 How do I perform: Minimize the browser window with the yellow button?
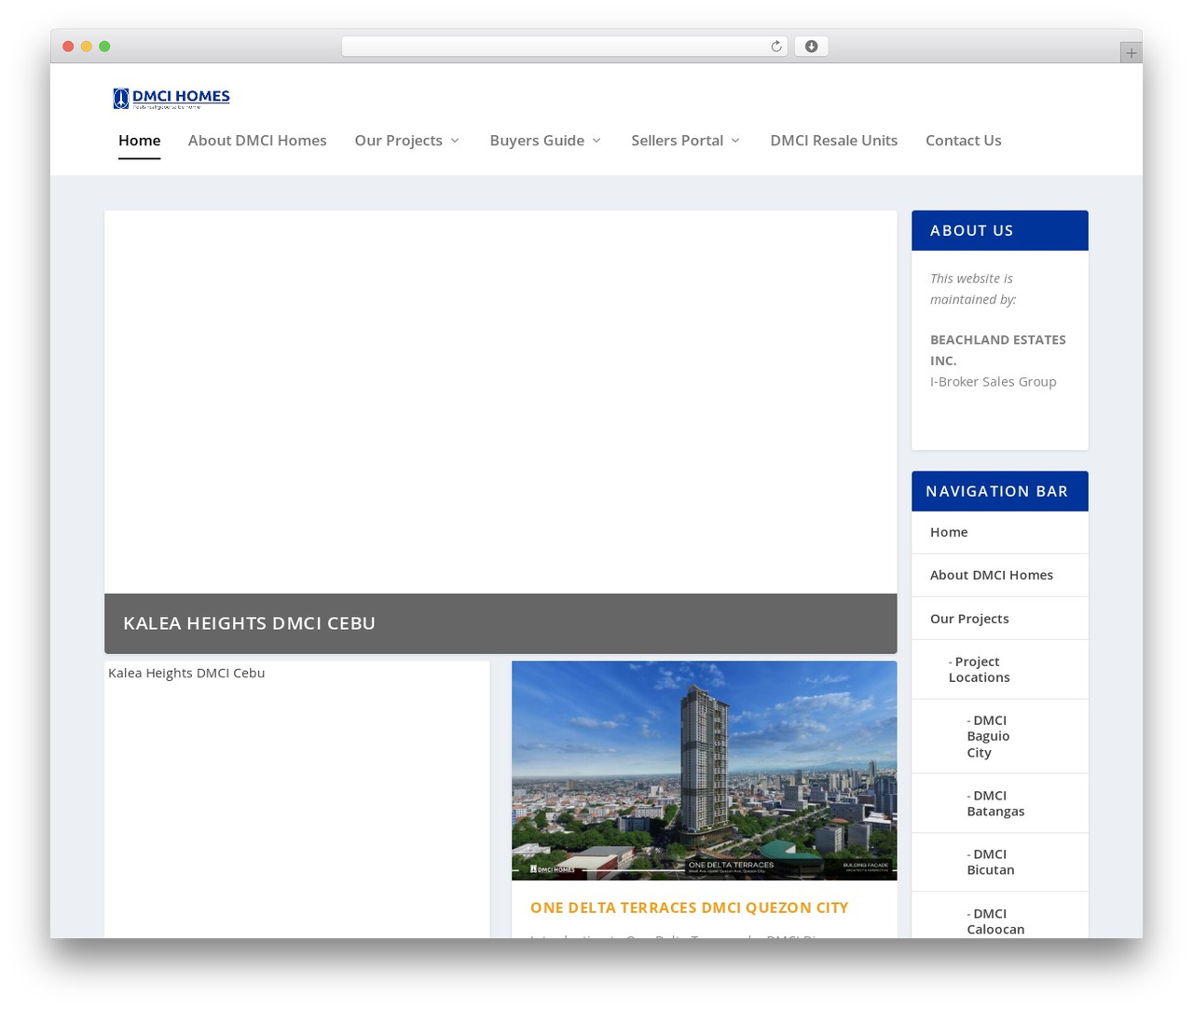coord(87,47)
